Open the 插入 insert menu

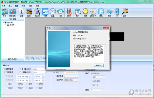[10, 6]
